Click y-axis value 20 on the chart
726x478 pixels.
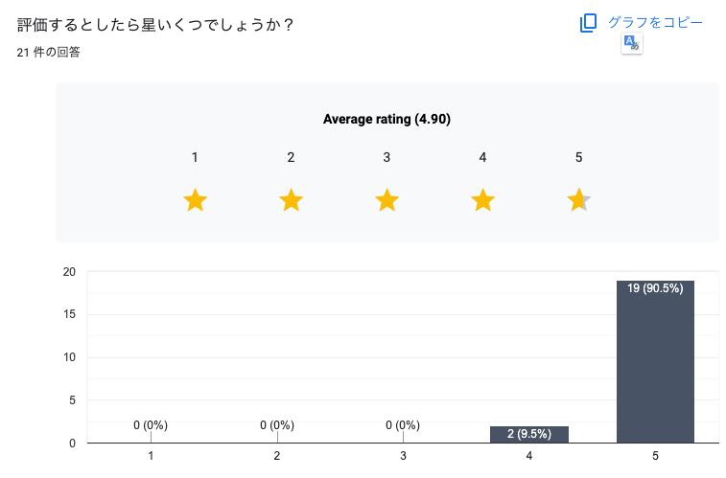[69, 271]
